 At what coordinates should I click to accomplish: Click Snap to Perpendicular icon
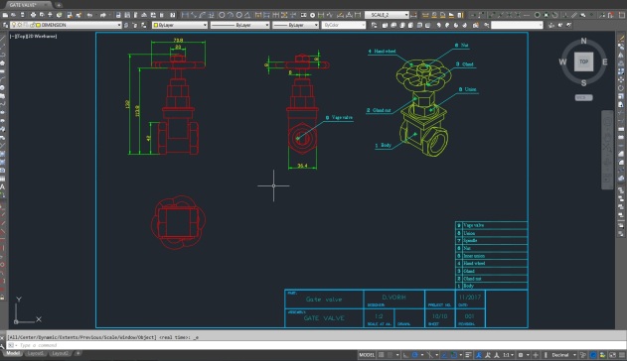(565, 15)
